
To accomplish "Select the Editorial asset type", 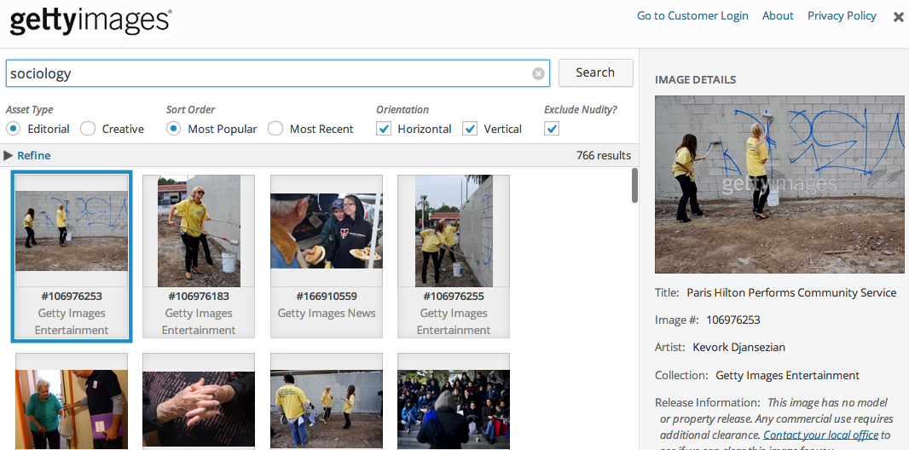I will [14, 129].
